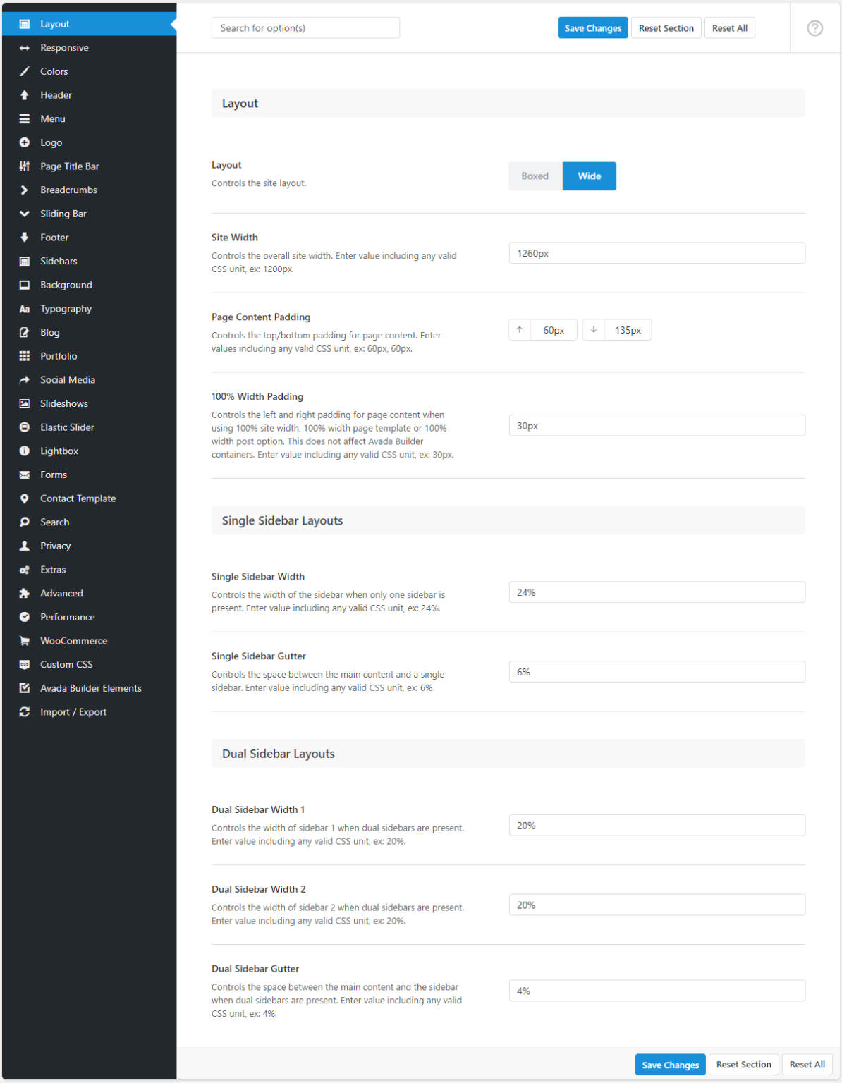The width and height of the screenshot is (842, 1083).
Task: Click the Privacy person icon
Action: pyautogui.click(x=25, y=546)
